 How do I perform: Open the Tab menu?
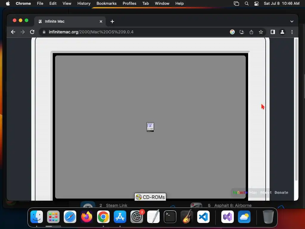tap(145, 4)
